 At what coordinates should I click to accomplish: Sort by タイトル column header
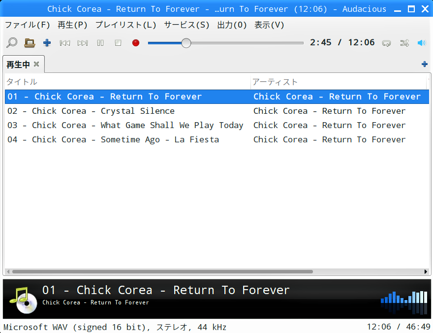click(127, 82)
